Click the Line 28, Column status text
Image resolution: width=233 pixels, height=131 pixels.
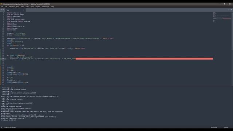[x=10, y=127]
